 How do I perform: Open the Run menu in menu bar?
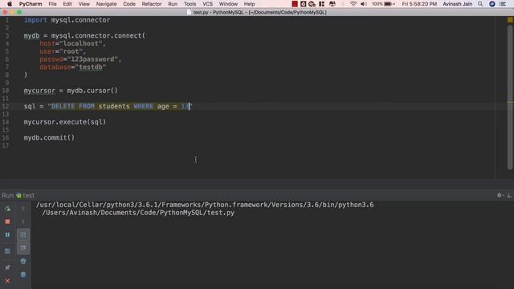[173, 4]
